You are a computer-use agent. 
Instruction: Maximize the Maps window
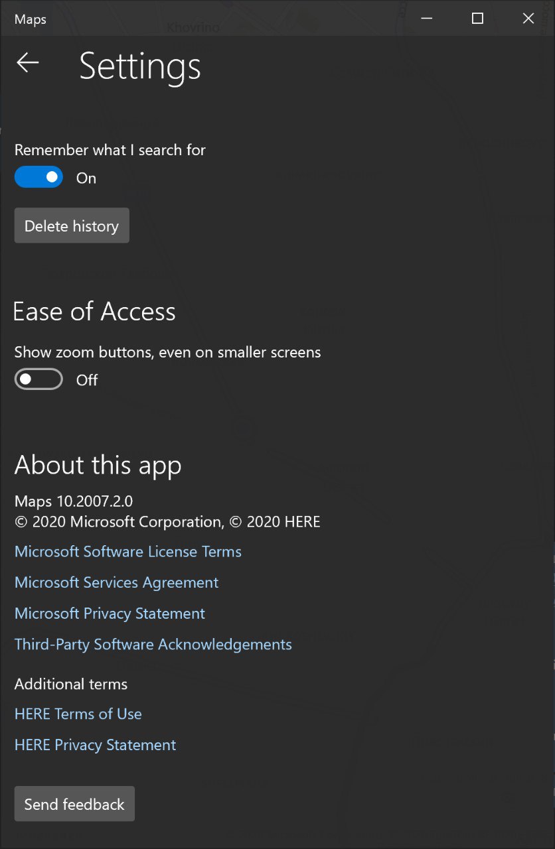pos(477,18)
